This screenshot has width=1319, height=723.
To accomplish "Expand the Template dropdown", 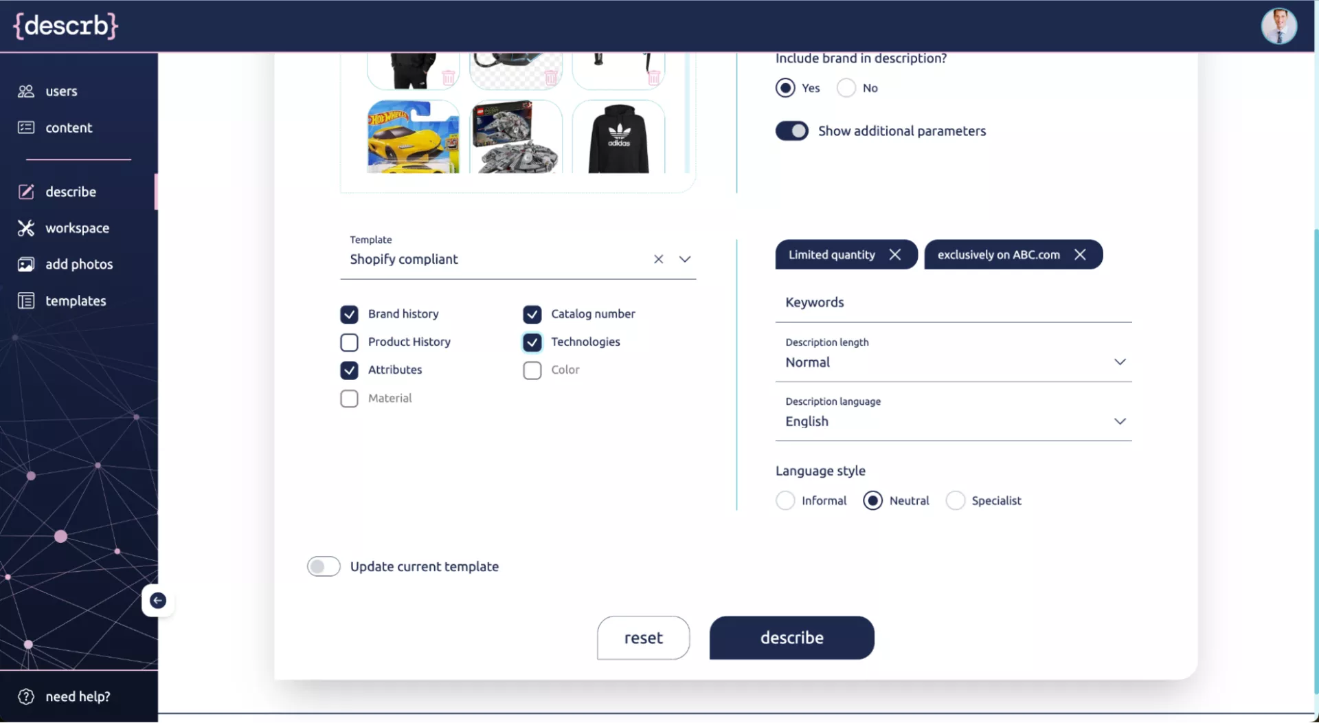I will 685,259.
